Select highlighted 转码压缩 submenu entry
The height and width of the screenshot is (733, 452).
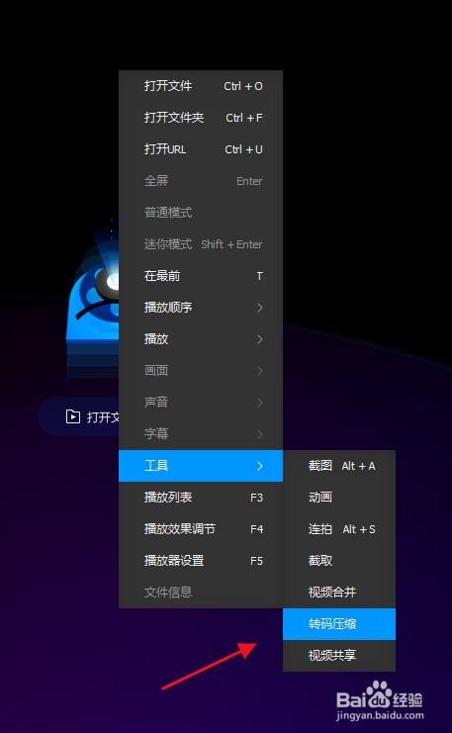tap(339, 624)
